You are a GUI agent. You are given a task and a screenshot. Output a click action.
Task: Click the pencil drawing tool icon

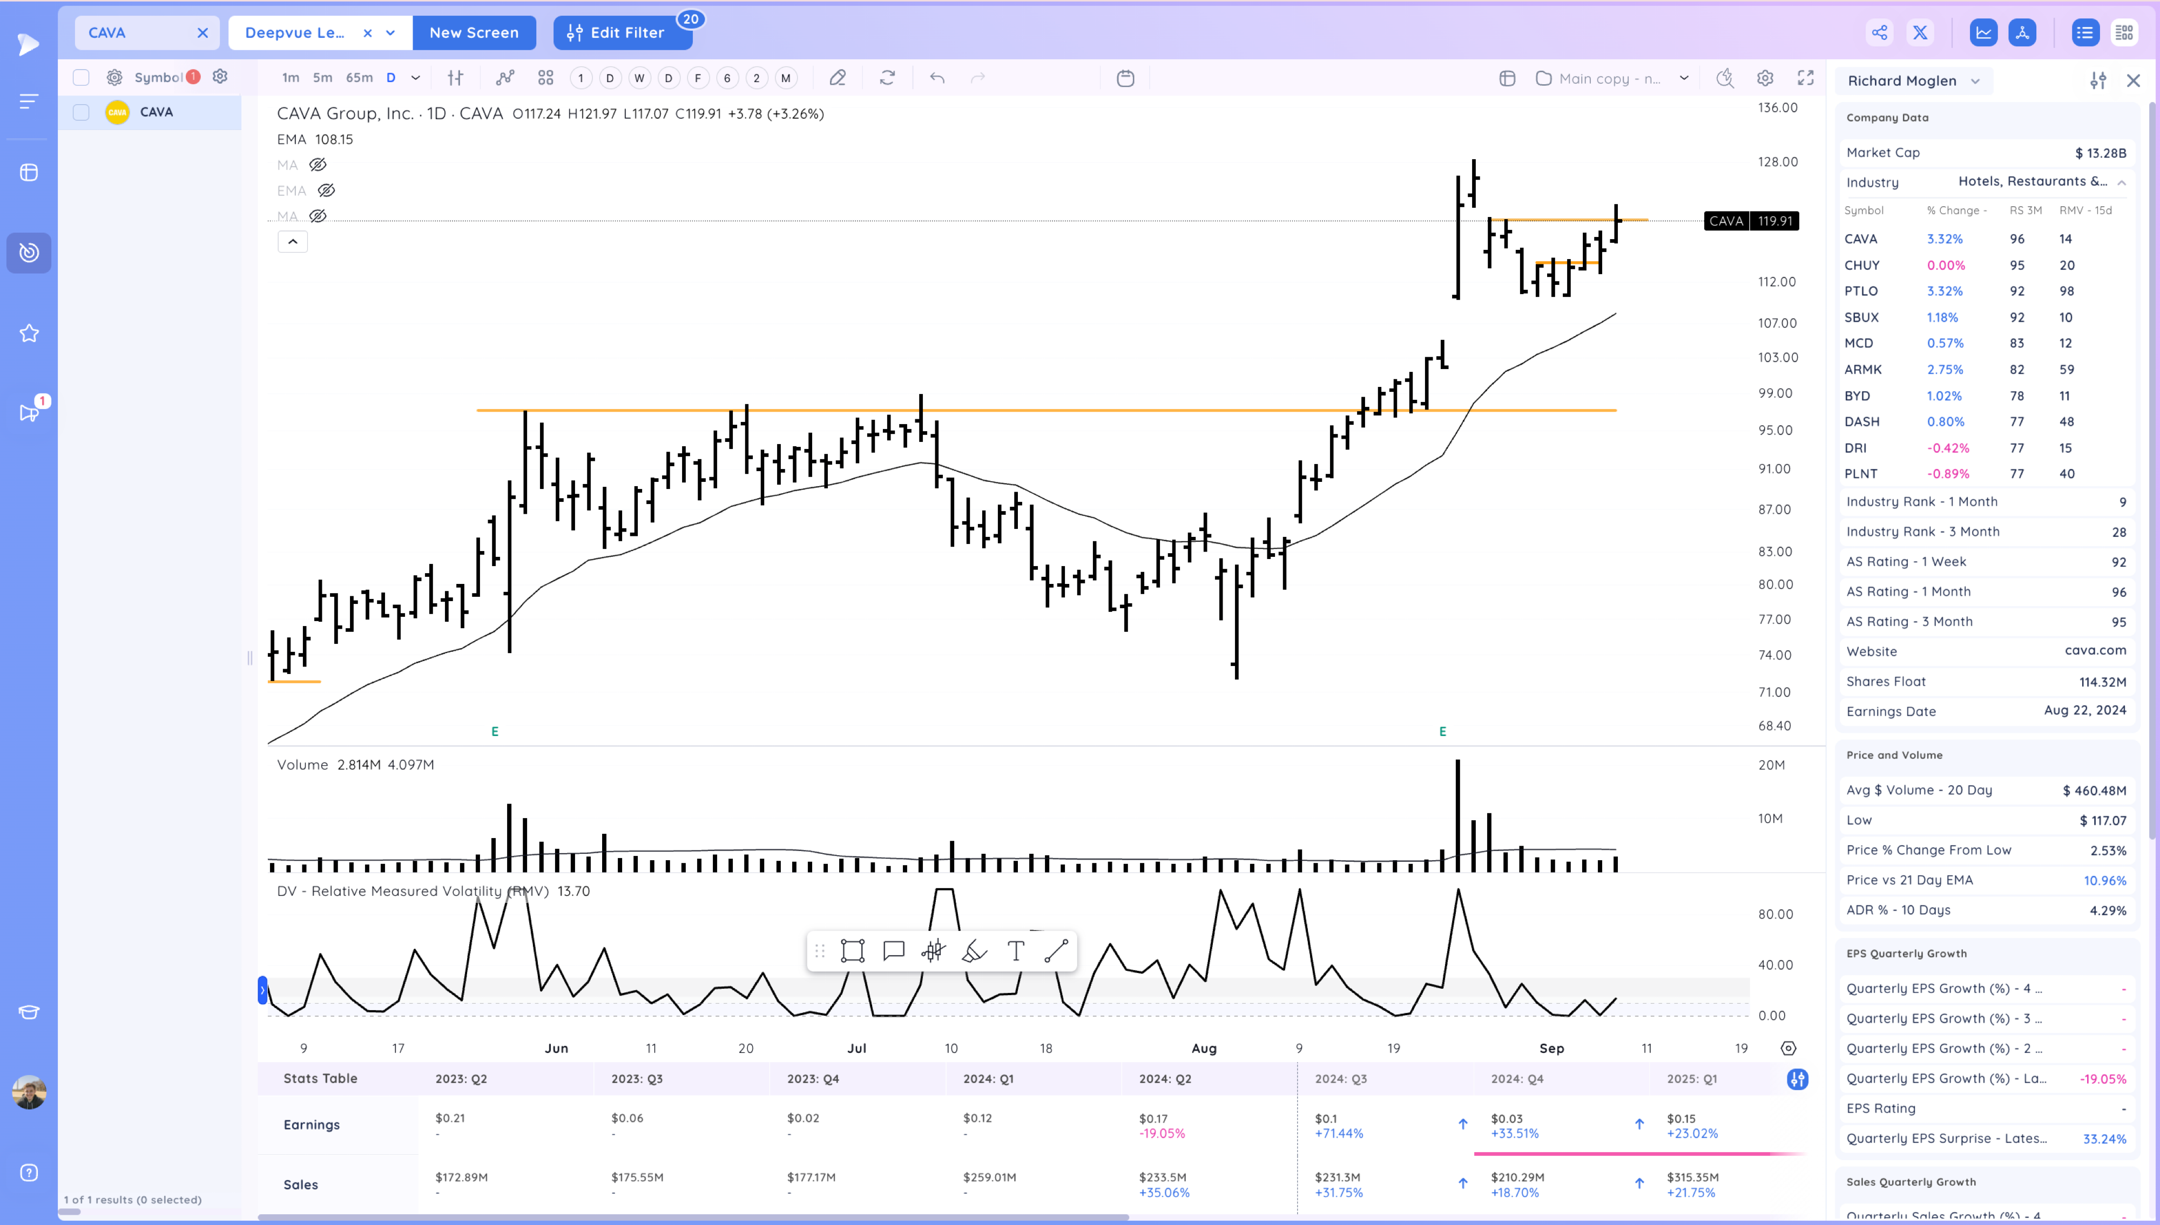tap(836, 78)
